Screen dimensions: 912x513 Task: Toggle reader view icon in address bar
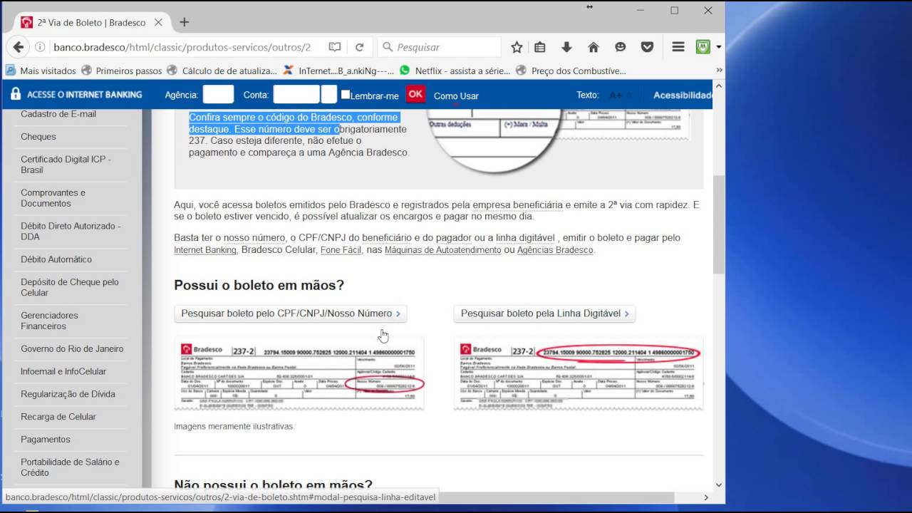pos(335,47)
